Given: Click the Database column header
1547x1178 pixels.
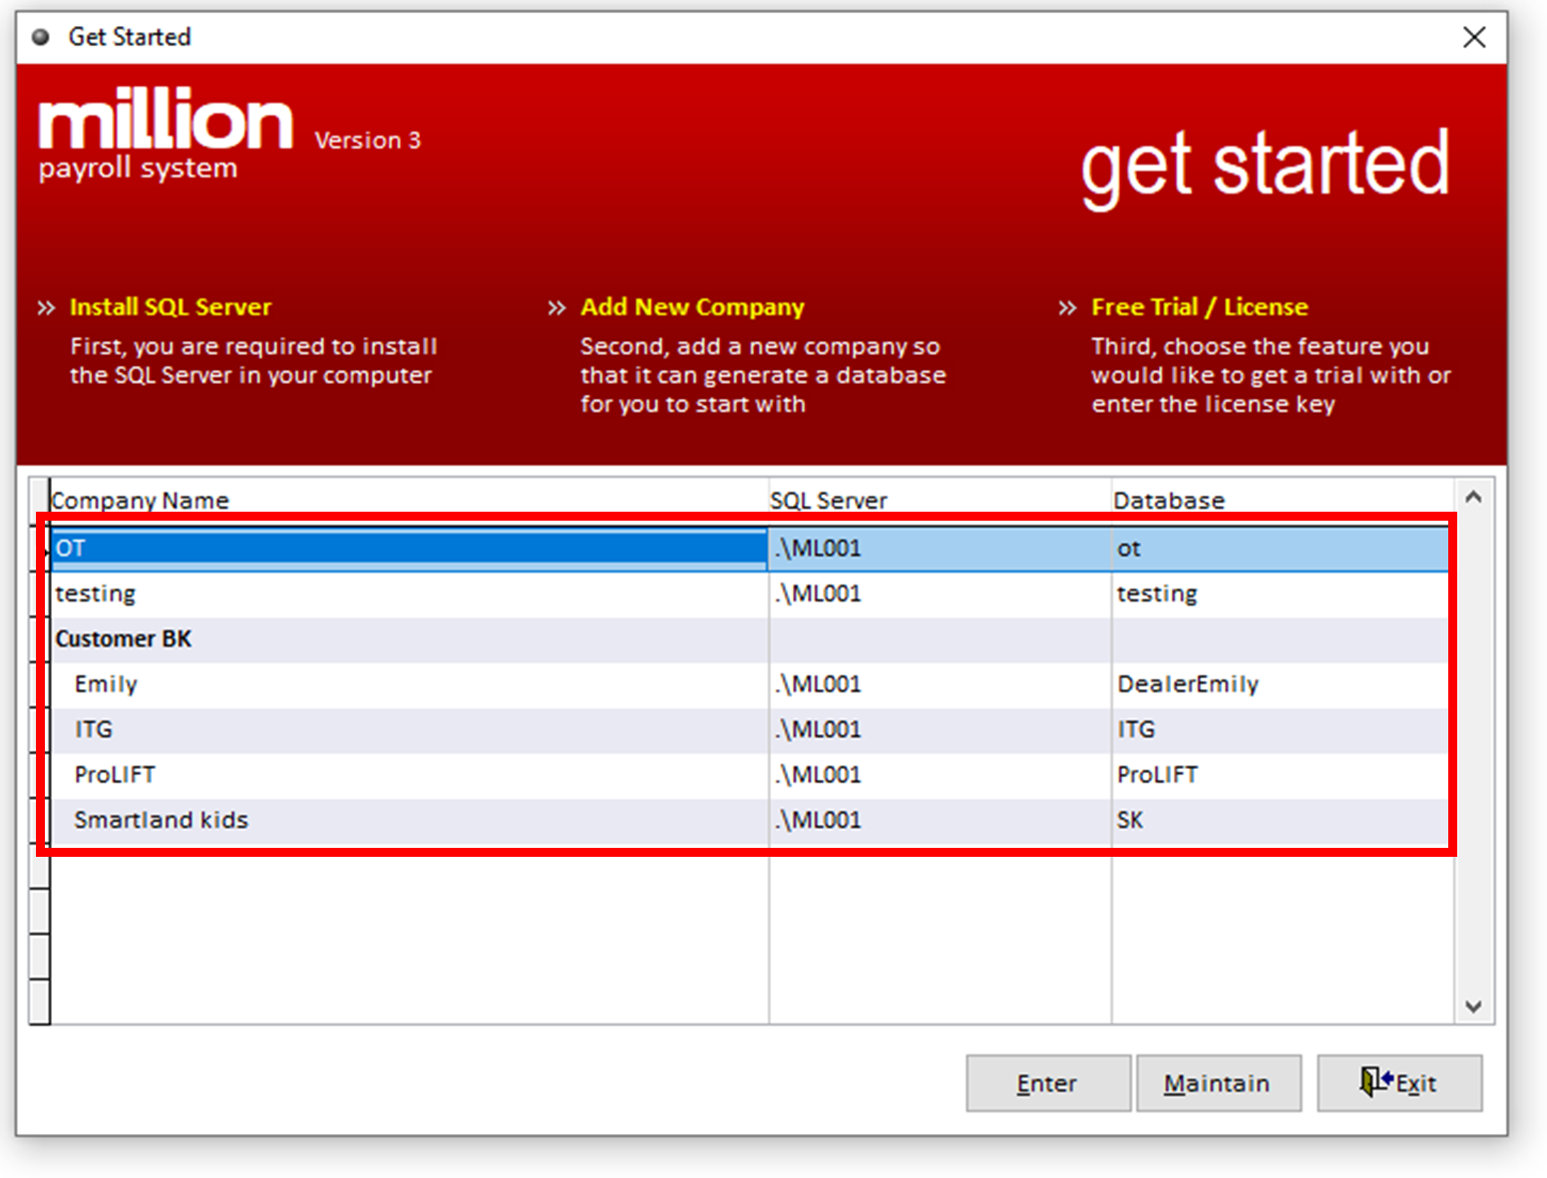Looking at the screenshot, I should pos(1282,500).
